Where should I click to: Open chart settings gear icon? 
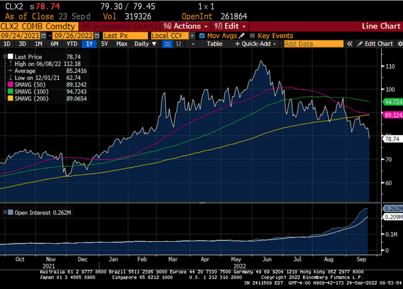point(400,44)
